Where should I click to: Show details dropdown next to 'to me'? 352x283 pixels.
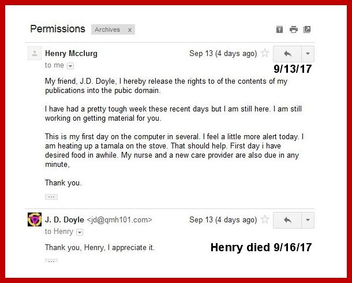pyautogui.click(x=70, y=66)
